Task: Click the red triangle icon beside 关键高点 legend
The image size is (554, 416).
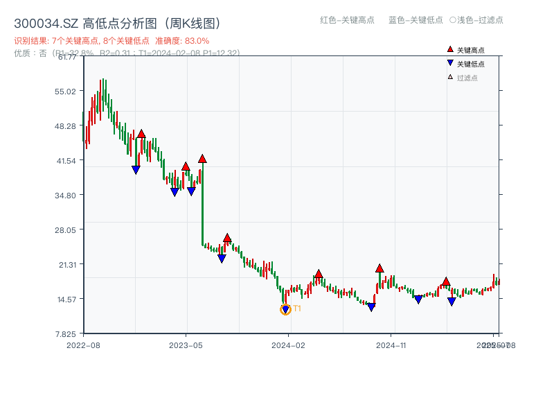Action: click(450, 49)
